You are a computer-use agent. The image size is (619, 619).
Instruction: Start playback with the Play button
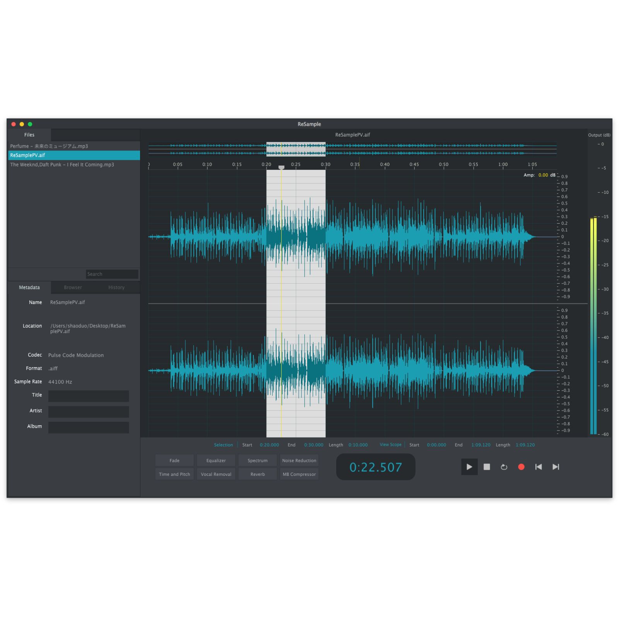click(469, 467)
